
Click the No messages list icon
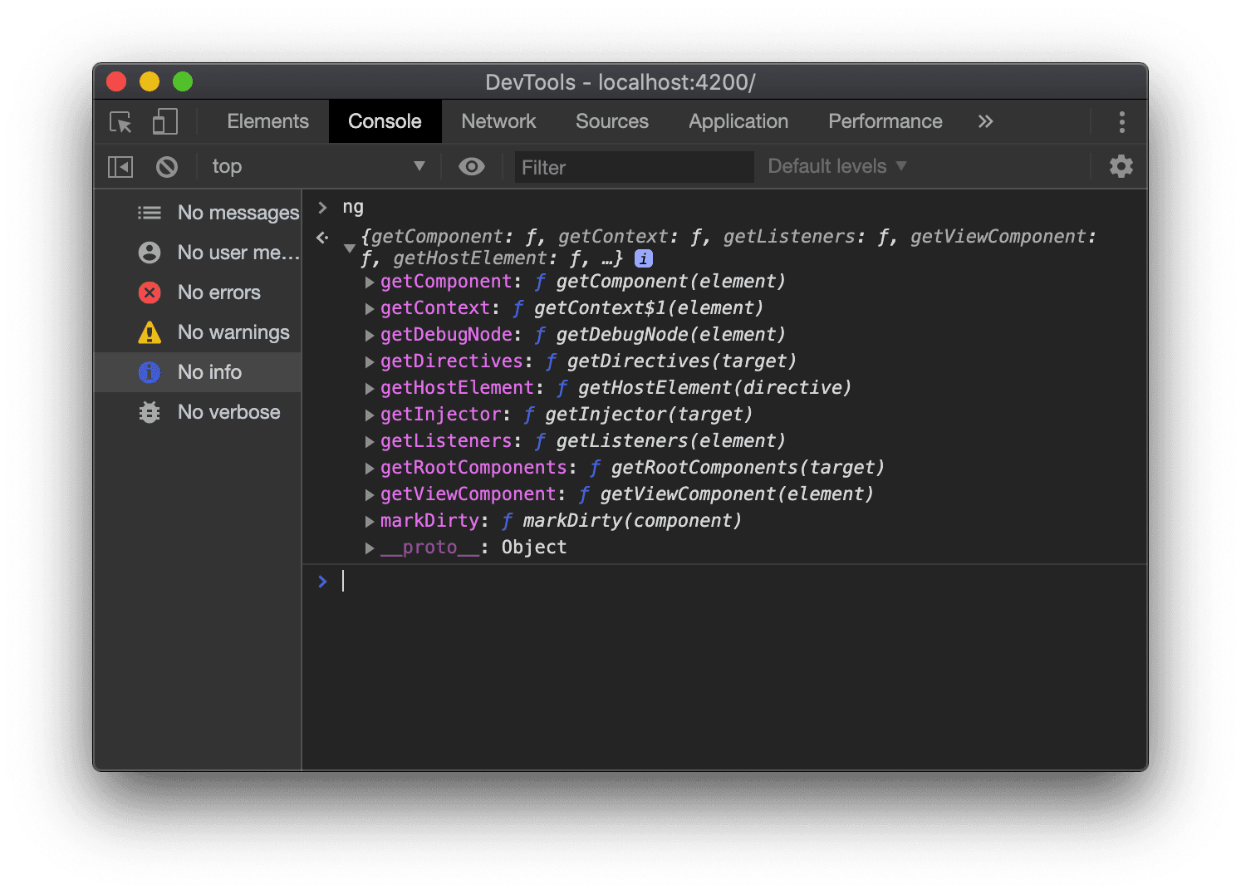pos(150,213)
